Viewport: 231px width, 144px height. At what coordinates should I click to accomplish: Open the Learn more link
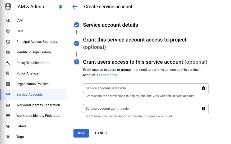(106, 75)
